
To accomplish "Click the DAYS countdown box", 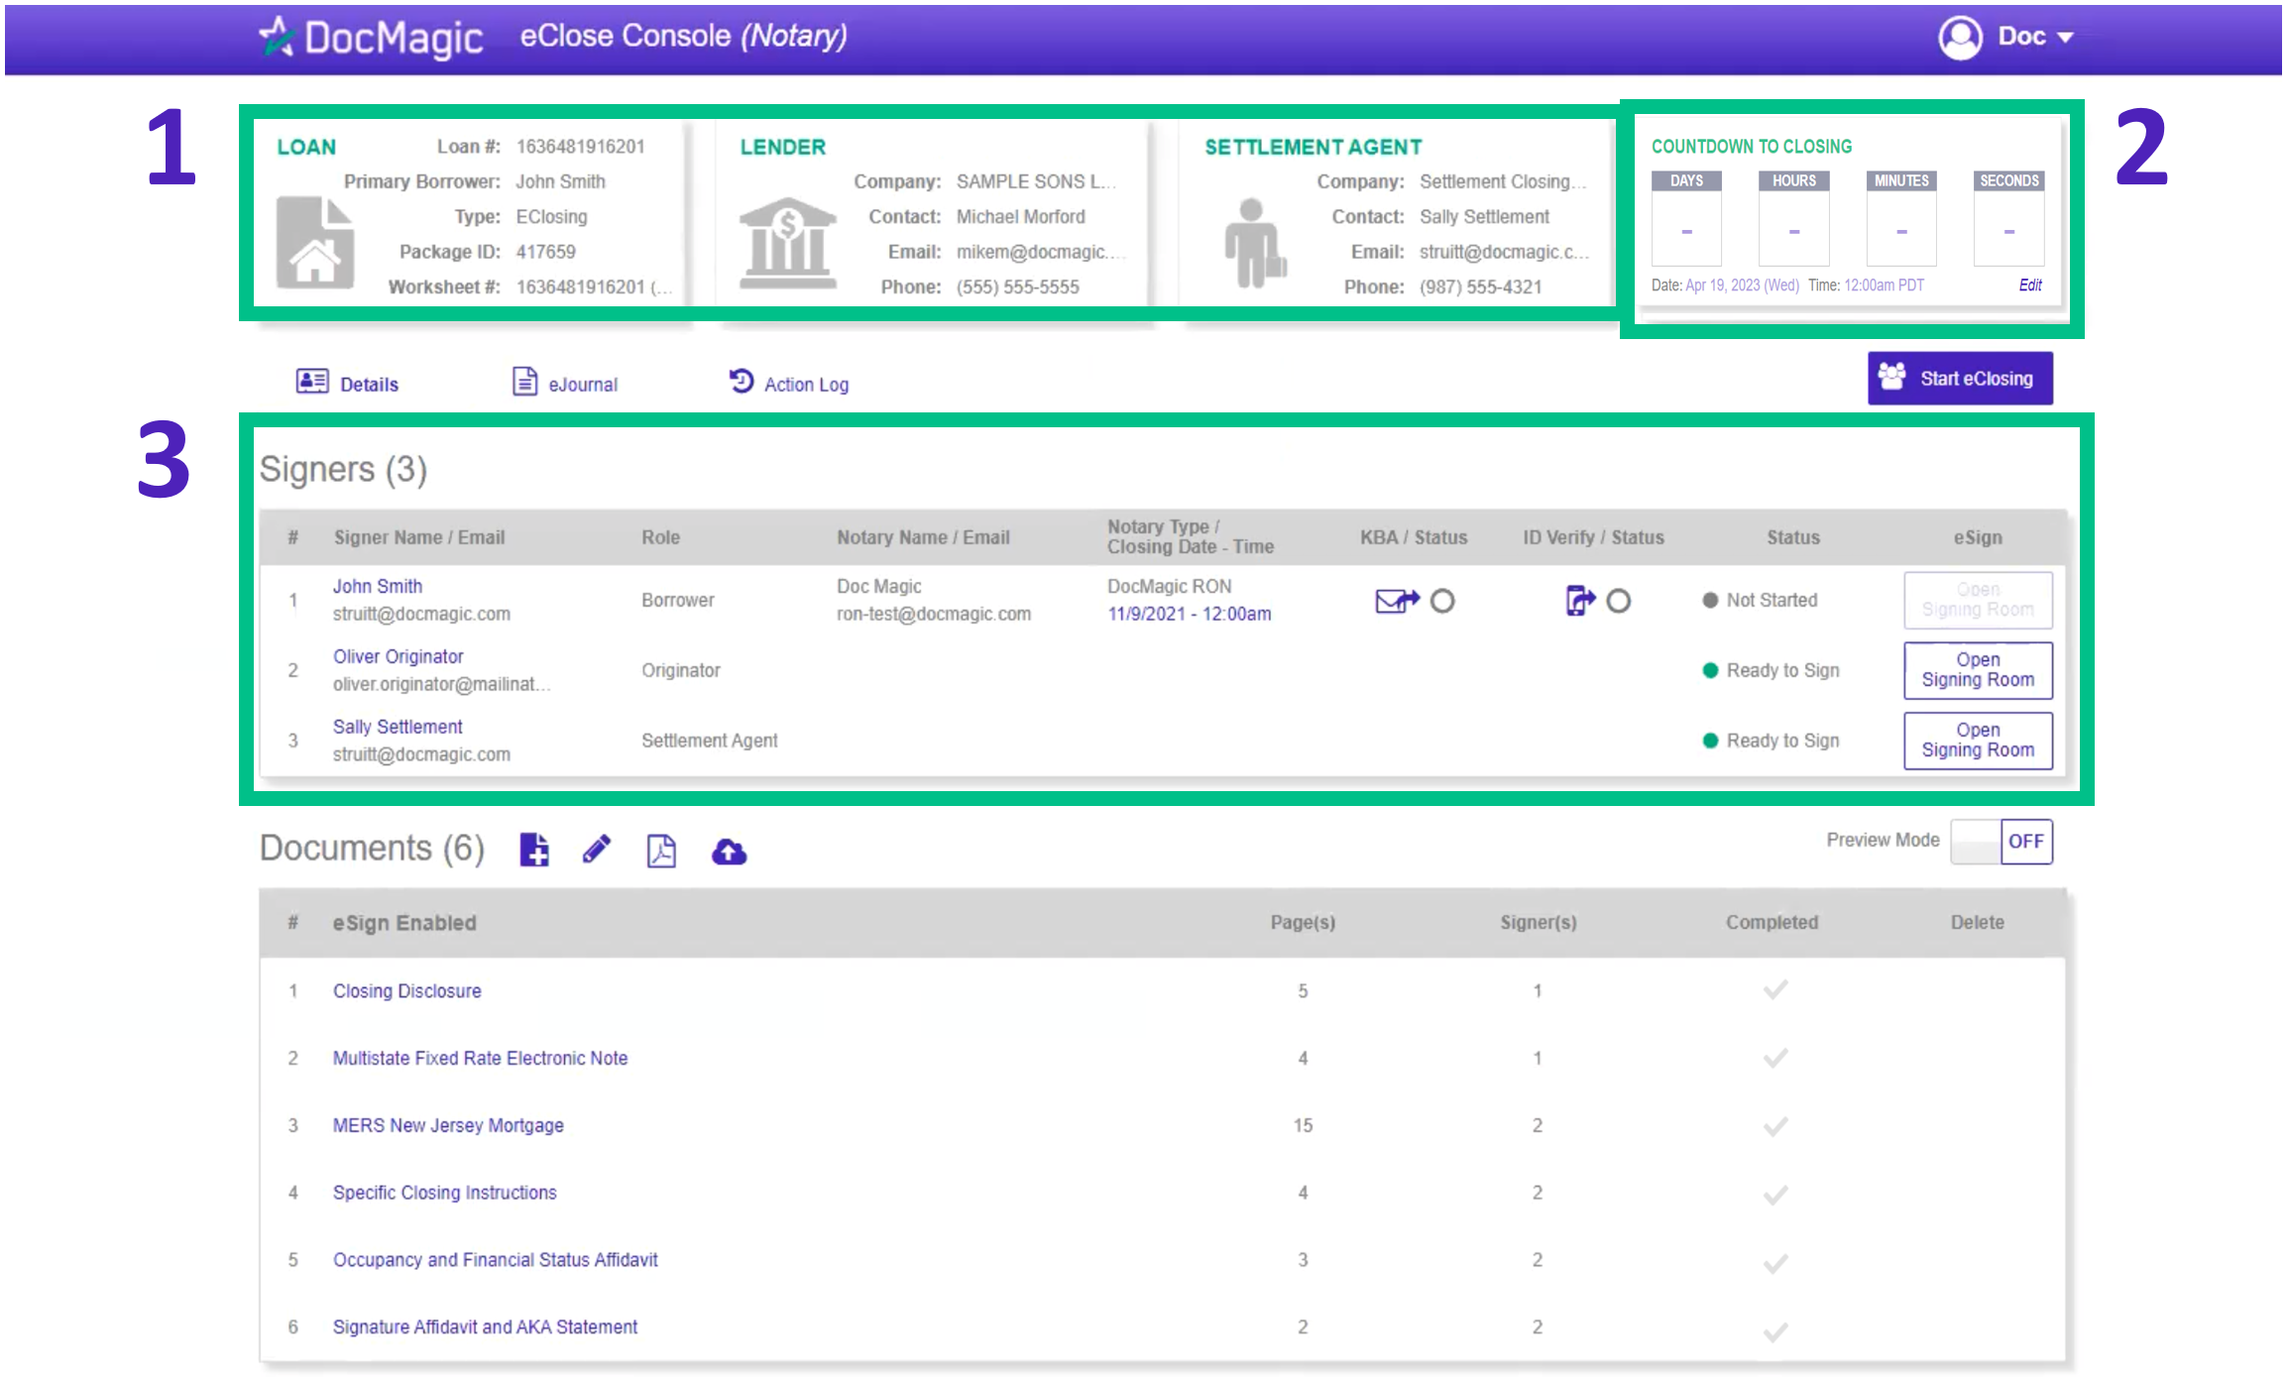I will [x=1686, y=219].
